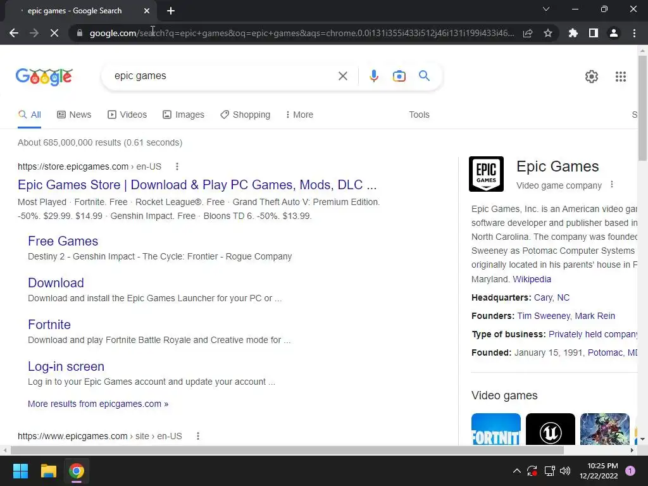
Task: Switch to the News tab
Action: [74, 115]
